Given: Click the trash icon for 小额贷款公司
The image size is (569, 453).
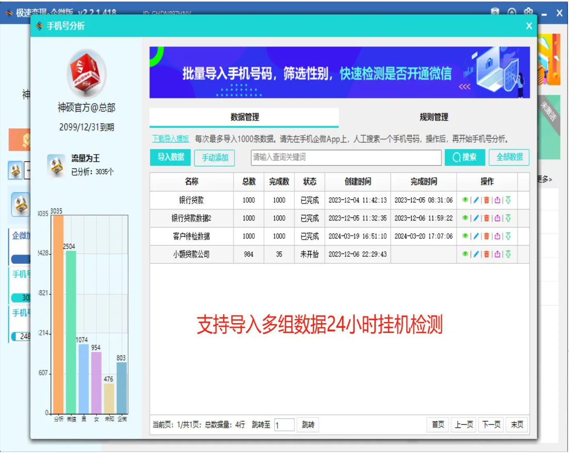Looking at the screenshot, I should tap(487, 255).
